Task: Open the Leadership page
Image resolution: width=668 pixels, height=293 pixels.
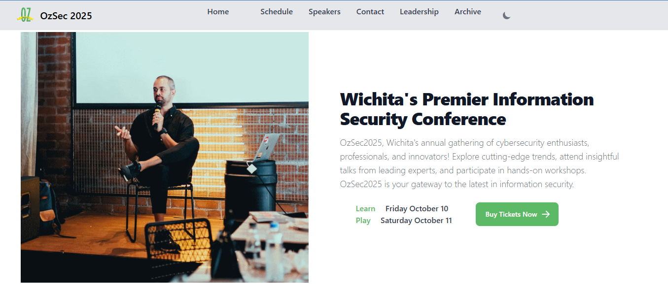Action: (419, 12)
